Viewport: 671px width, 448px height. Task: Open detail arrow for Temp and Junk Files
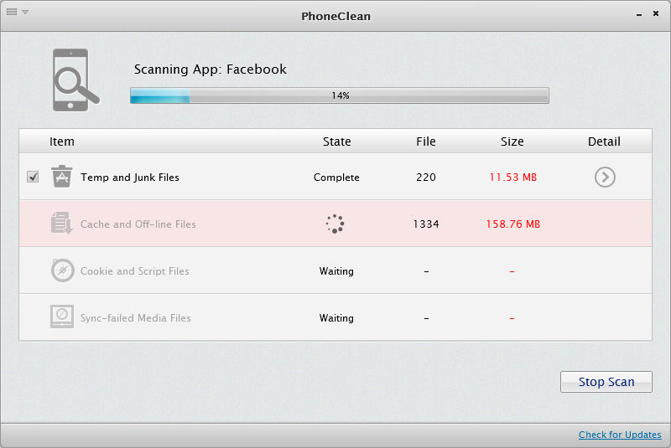(605, 177)
